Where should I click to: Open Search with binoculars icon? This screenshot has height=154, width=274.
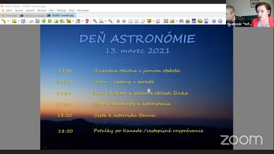181,21
